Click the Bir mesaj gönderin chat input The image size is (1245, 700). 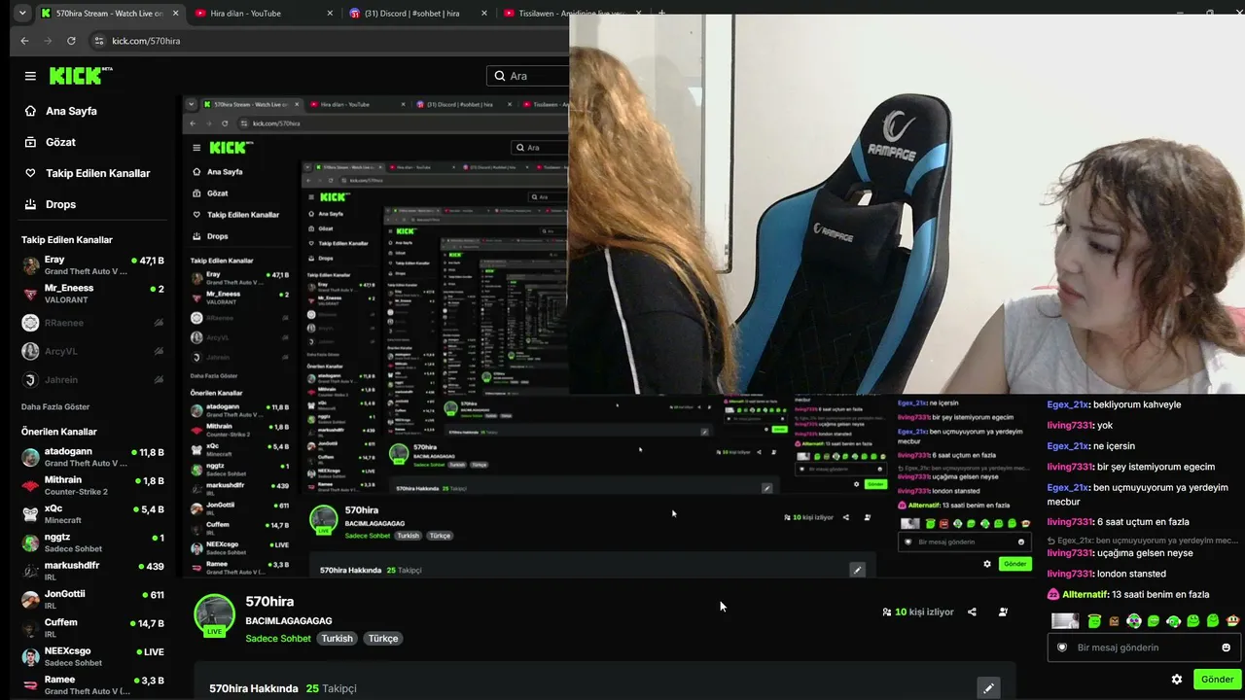(1143, 647)
